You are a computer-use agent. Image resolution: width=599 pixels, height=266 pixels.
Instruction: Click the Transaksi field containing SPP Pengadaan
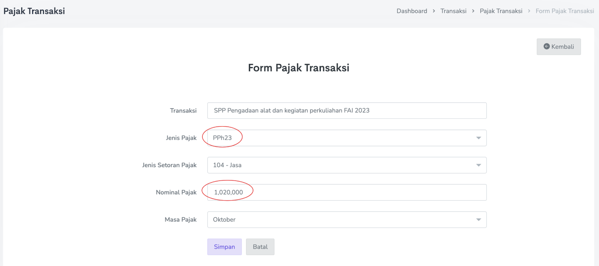347,111
